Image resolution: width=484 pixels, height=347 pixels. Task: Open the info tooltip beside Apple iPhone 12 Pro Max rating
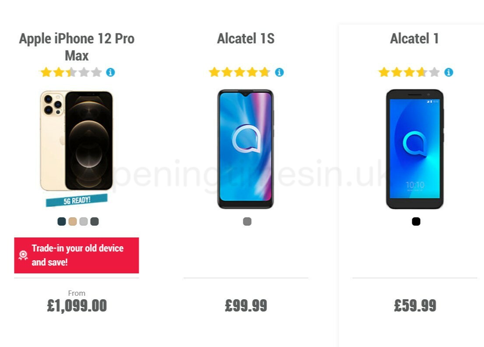tap(110, 72)
